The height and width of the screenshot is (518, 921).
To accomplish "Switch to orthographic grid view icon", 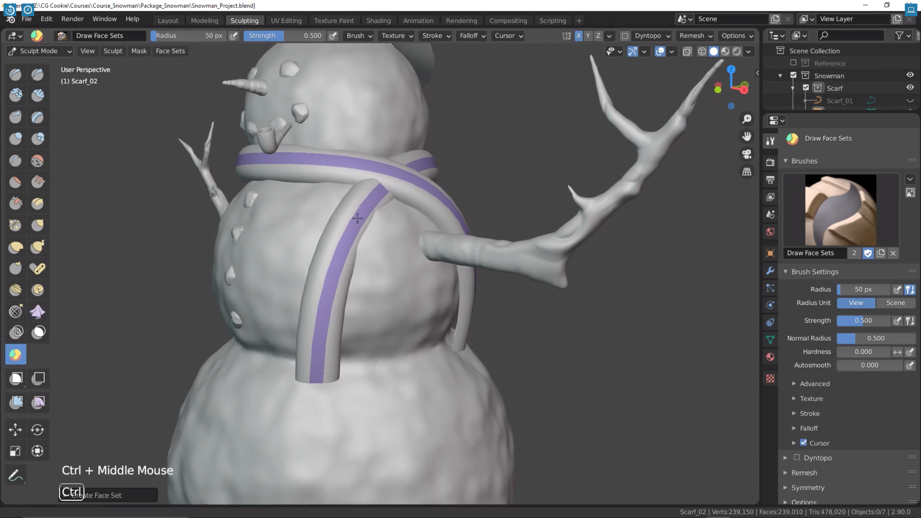I will 747,172.
